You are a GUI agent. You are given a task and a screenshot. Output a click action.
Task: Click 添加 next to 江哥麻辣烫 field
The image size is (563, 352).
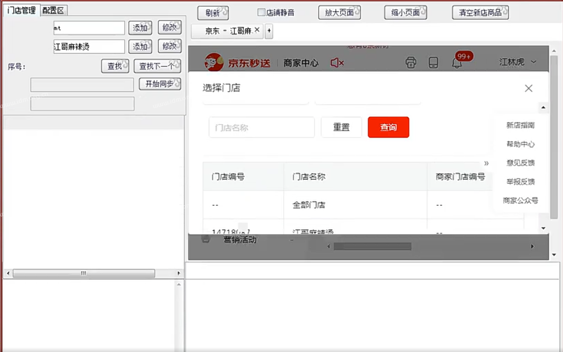(140, 47)
